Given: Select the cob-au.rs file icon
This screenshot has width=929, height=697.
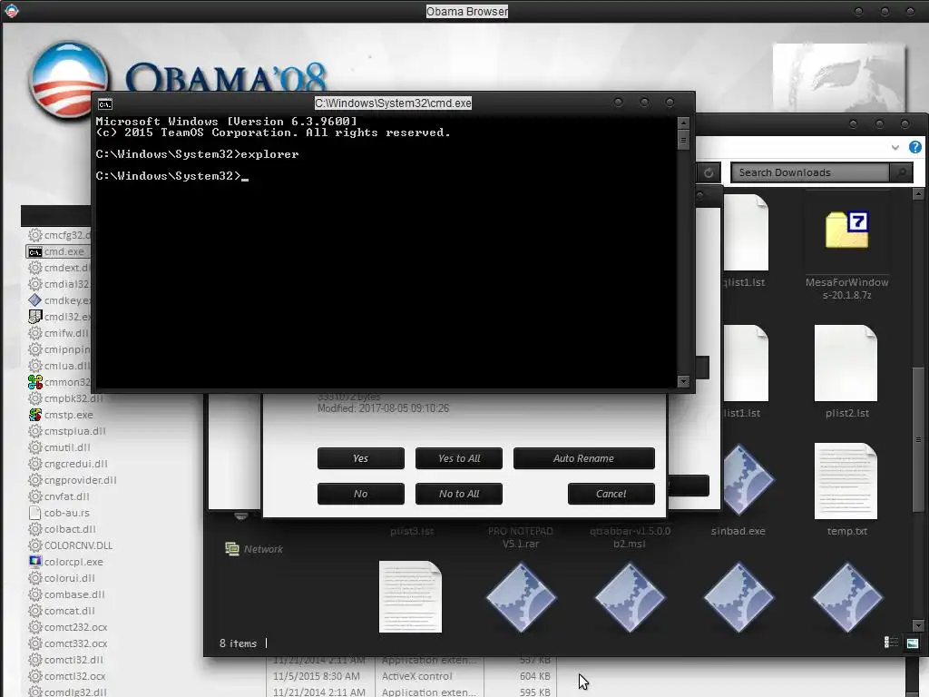Looking at the screenshot, I should (35, 513).
